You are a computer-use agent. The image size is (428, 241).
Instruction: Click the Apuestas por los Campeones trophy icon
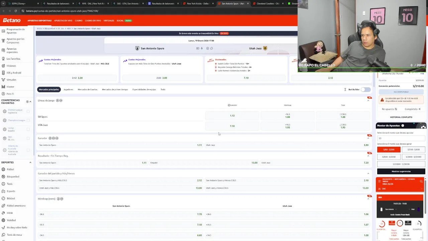tap(3, 41)
